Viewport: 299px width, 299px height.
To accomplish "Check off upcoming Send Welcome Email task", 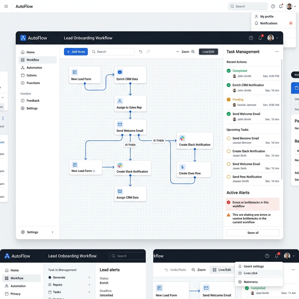I will point(228,164).
